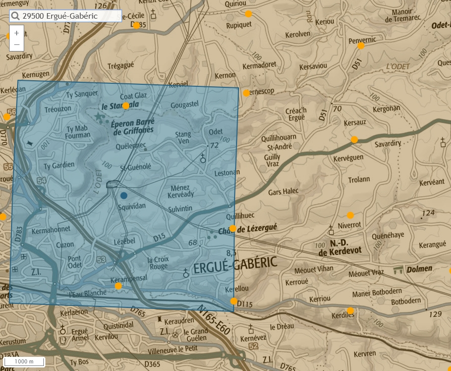
Task: Click the N.-D. de Kerdevot chapel symbol
Action: coord(331,230)
